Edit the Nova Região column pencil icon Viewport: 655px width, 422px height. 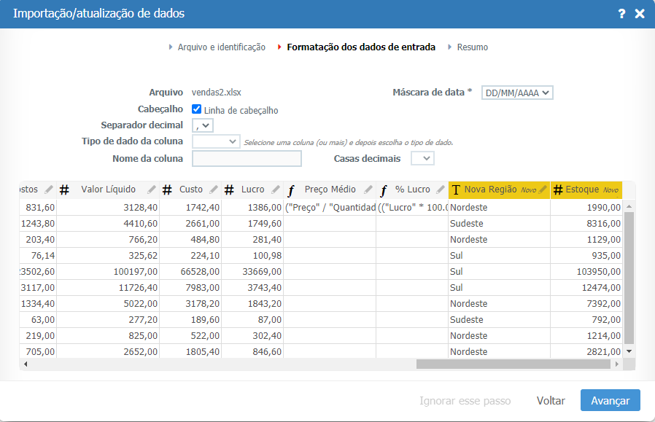(543, 189)
